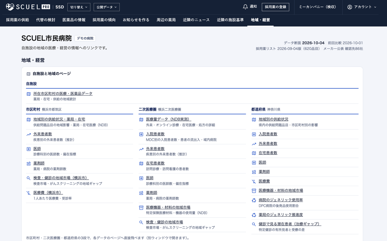Go to the 近隣の施設基準 tab
The width and height of the screenshot is (387, 241).
230,20
